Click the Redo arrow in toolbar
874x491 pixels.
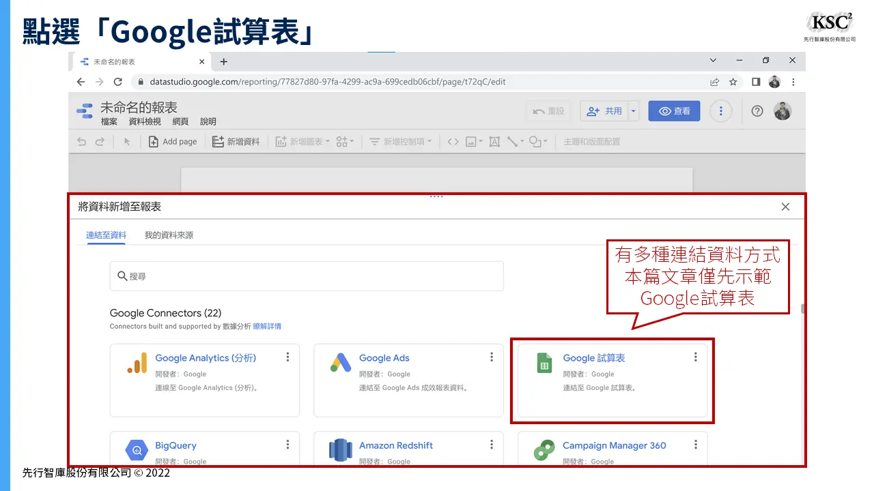100,142
